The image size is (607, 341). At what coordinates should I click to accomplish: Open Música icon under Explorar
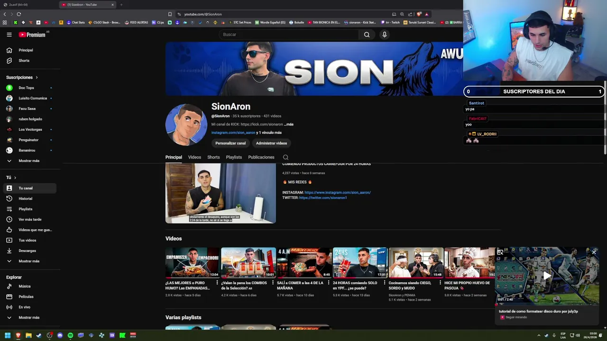pos(9,286)
